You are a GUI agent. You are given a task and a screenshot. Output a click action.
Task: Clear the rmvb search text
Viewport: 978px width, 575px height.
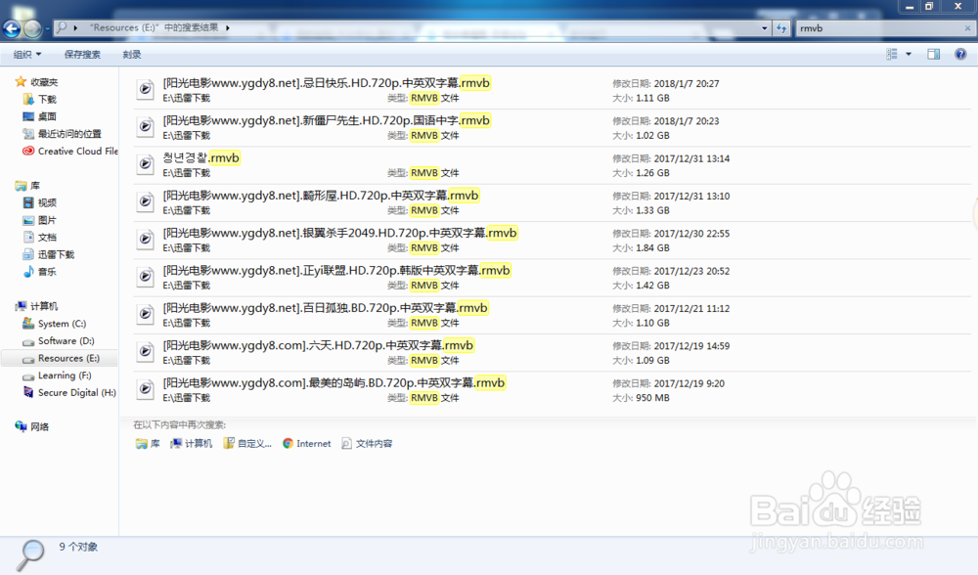coord(967,28)
